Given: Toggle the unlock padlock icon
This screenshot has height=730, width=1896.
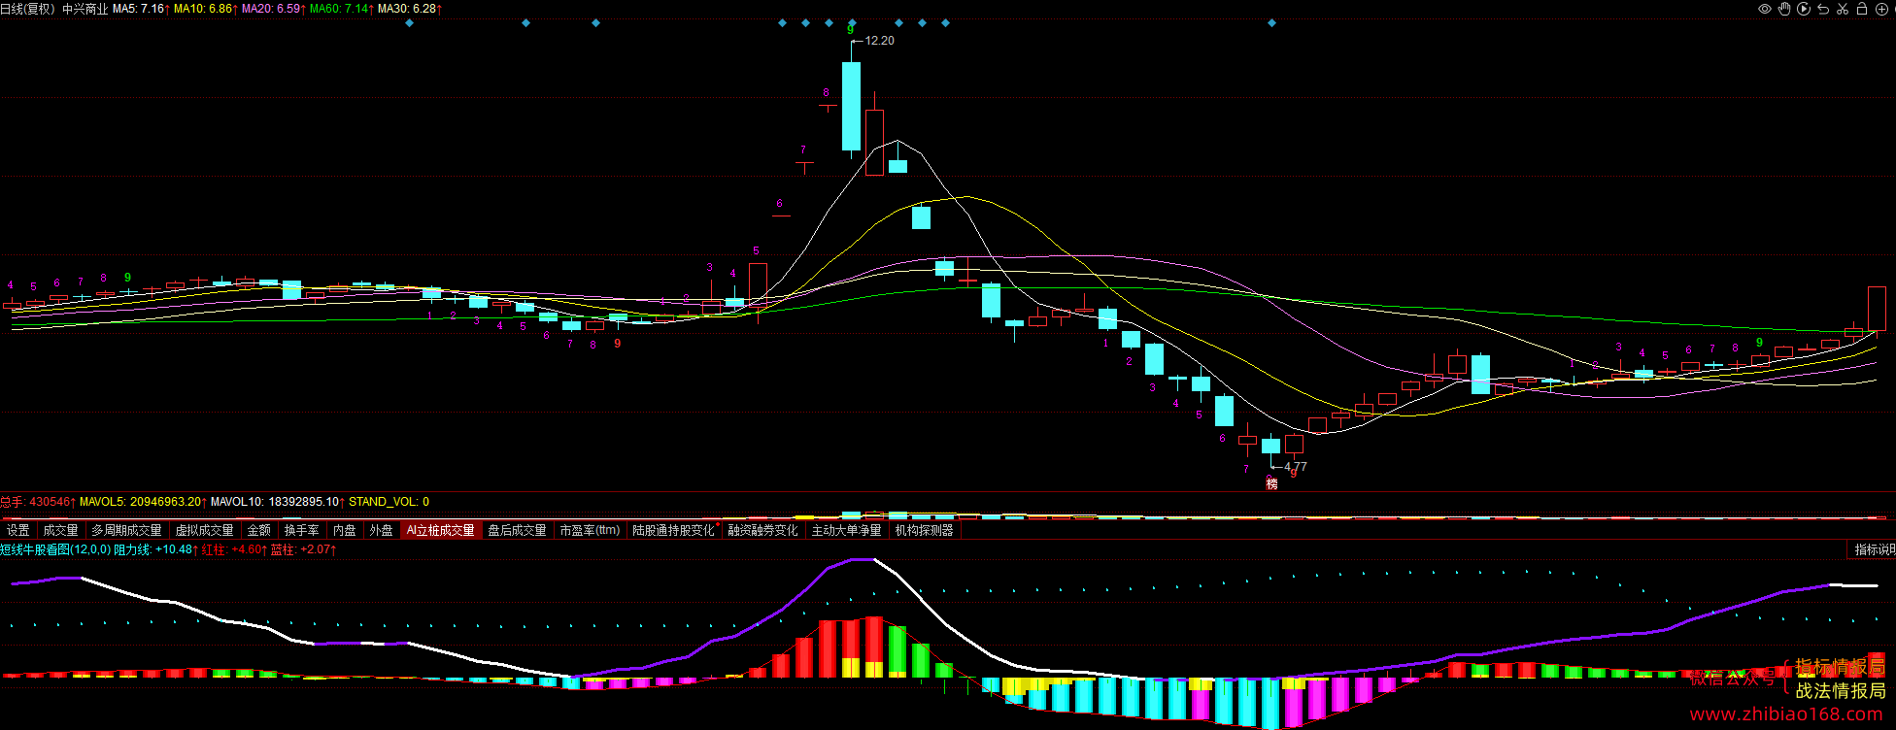Looking at the screenshot, I should point(1862,9).
